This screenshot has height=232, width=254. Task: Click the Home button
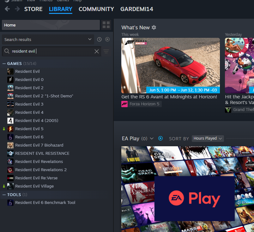click(51, 25)
